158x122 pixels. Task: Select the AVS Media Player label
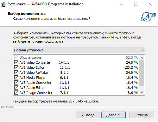tap(33, 78)
